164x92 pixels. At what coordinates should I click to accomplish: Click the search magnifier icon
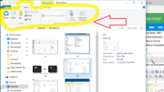(141, 28)
